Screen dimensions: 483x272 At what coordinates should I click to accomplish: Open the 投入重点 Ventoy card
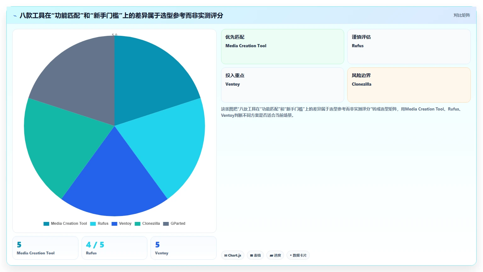point(282,85)
